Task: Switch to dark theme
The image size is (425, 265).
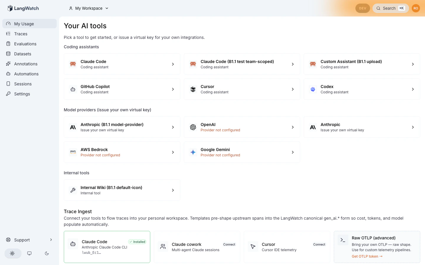Action: click(47, 253)
